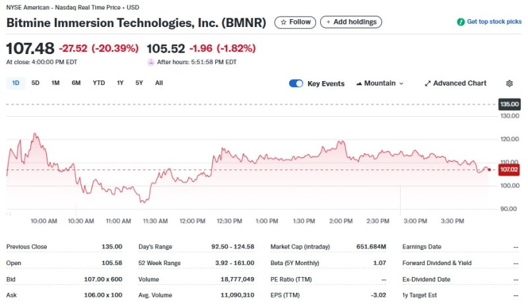This screenshot has height=304, width=528.
Task: Open chart settings gear icon
Action: point(509,84)
